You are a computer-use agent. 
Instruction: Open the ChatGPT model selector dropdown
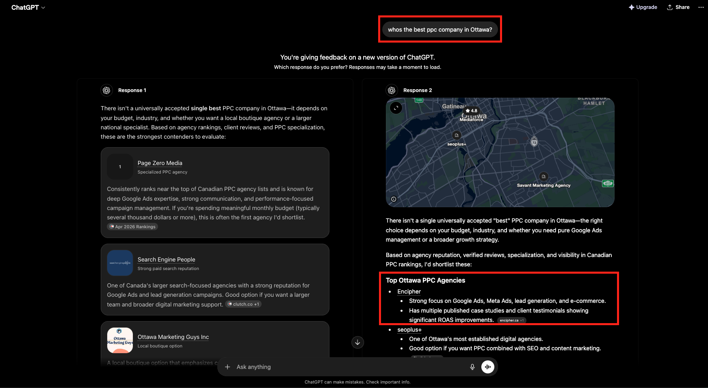[28, 7]
